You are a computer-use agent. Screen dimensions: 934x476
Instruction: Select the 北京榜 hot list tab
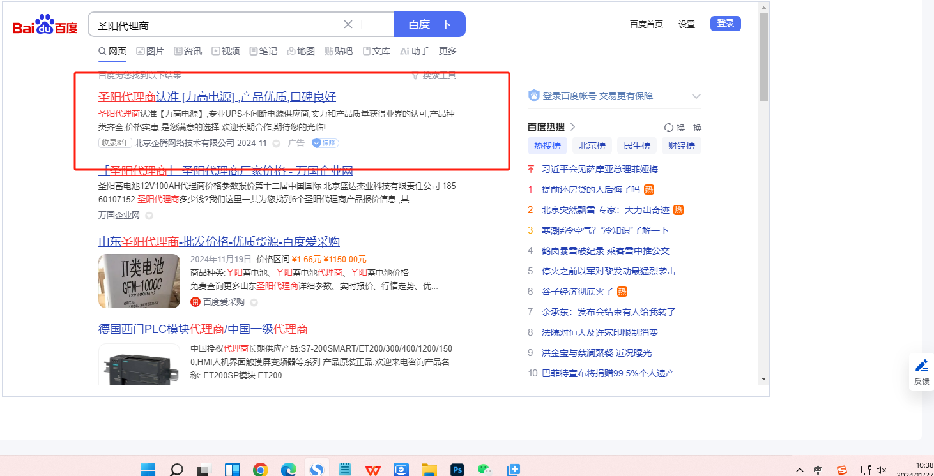click(592, 145)
